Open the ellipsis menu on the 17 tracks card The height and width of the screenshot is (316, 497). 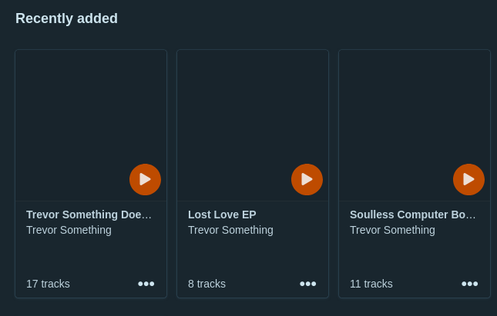click(146, 284)
